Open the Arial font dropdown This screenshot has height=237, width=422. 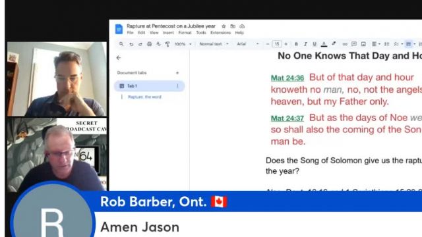click(248, 44)
